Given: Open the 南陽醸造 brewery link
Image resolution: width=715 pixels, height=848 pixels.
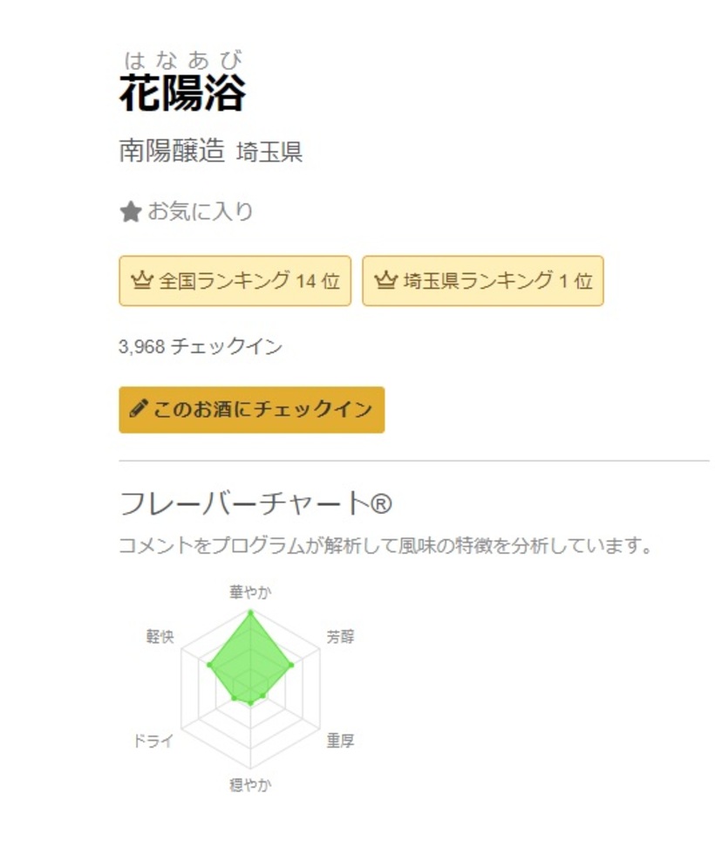Looking at the screenshot, I should (x=172, y=151).
